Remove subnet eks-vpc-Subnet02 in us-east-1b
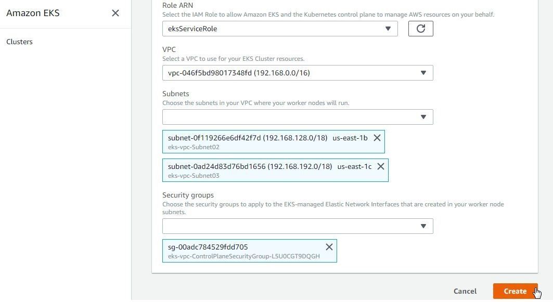The image size is (553, 302). pos(377,138)
